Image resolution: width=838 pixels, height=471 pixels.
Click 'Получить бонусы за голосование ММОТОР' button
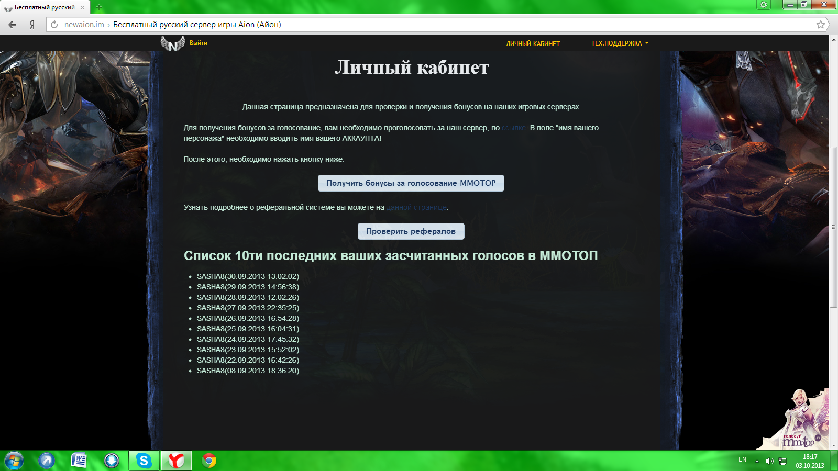click(411, 183)
